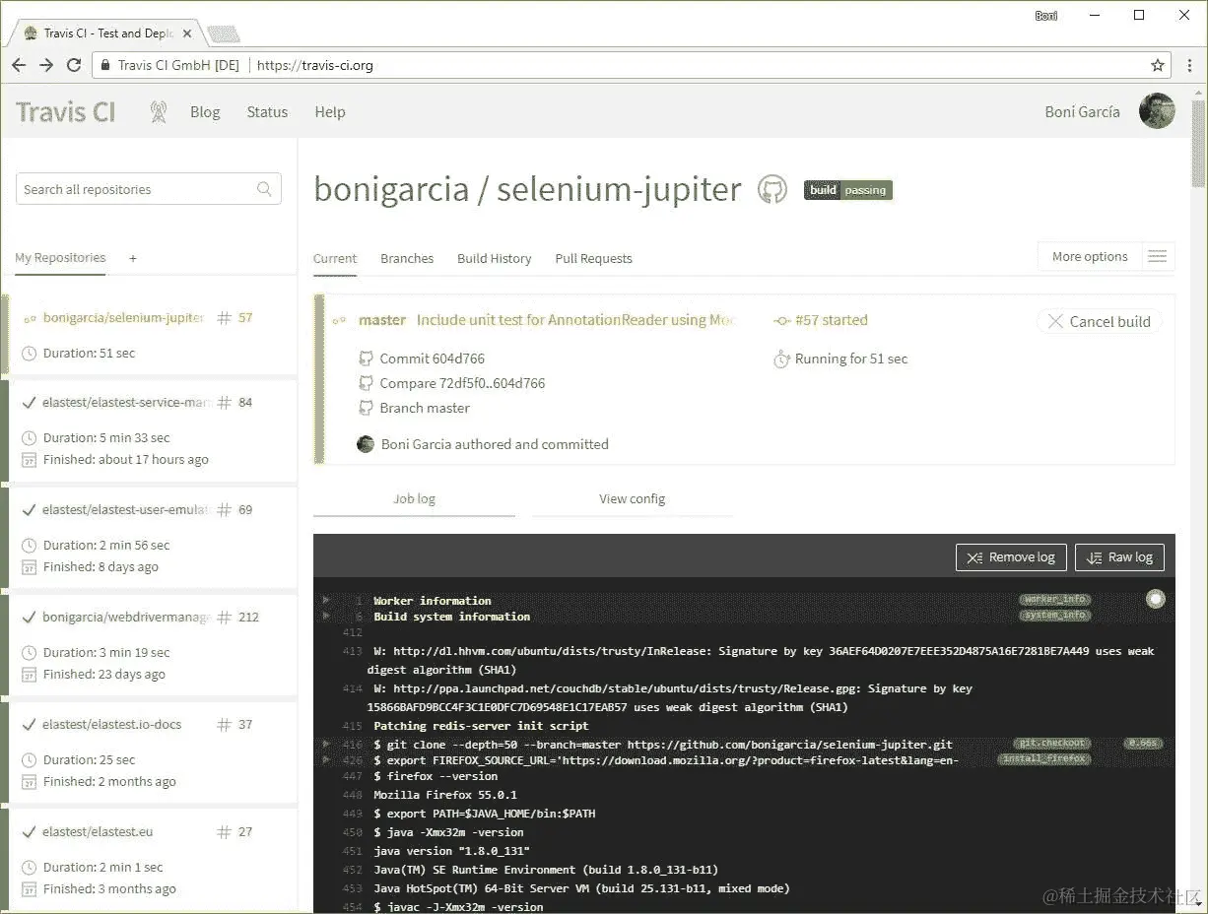Open the Pull Requests tab

coord(593,258)
